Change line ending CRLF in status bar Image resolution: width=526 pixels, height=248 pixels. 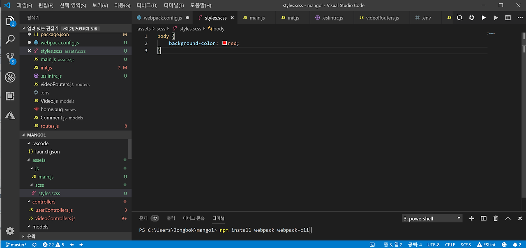tap(450, 245)
